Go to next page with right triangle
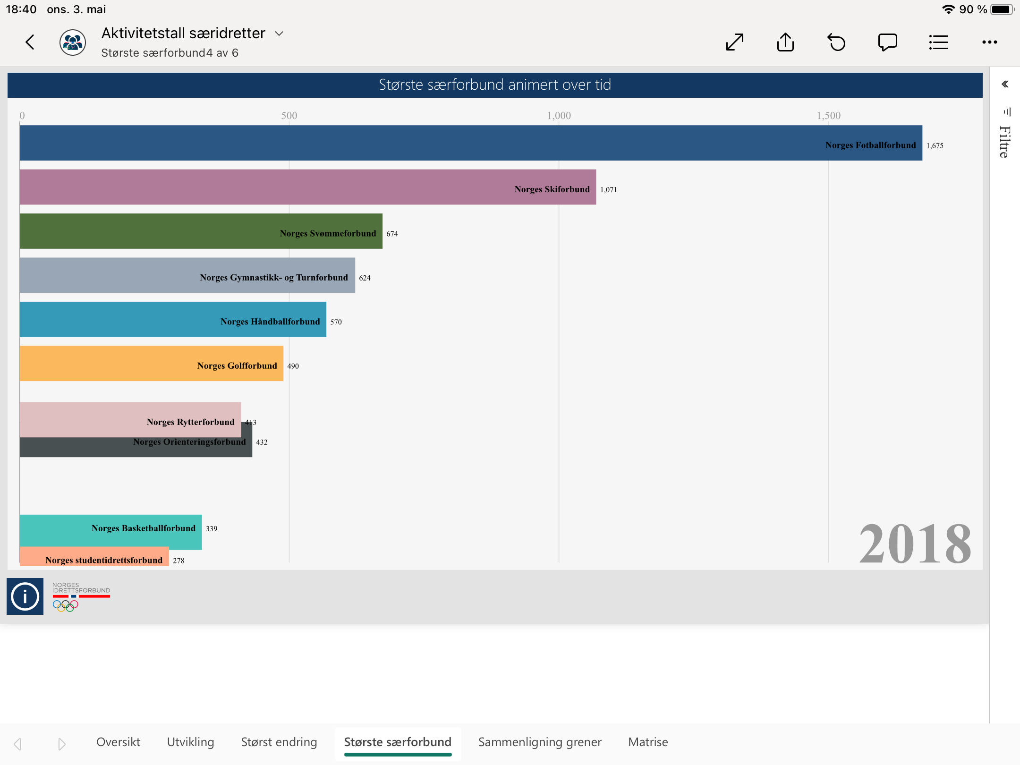 tap(61, 744)
